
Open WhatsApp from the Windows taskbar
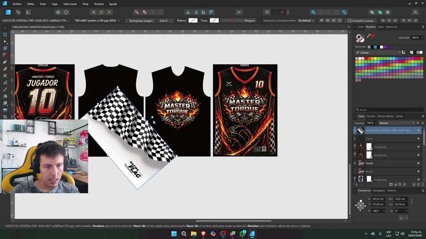(243, 234)
